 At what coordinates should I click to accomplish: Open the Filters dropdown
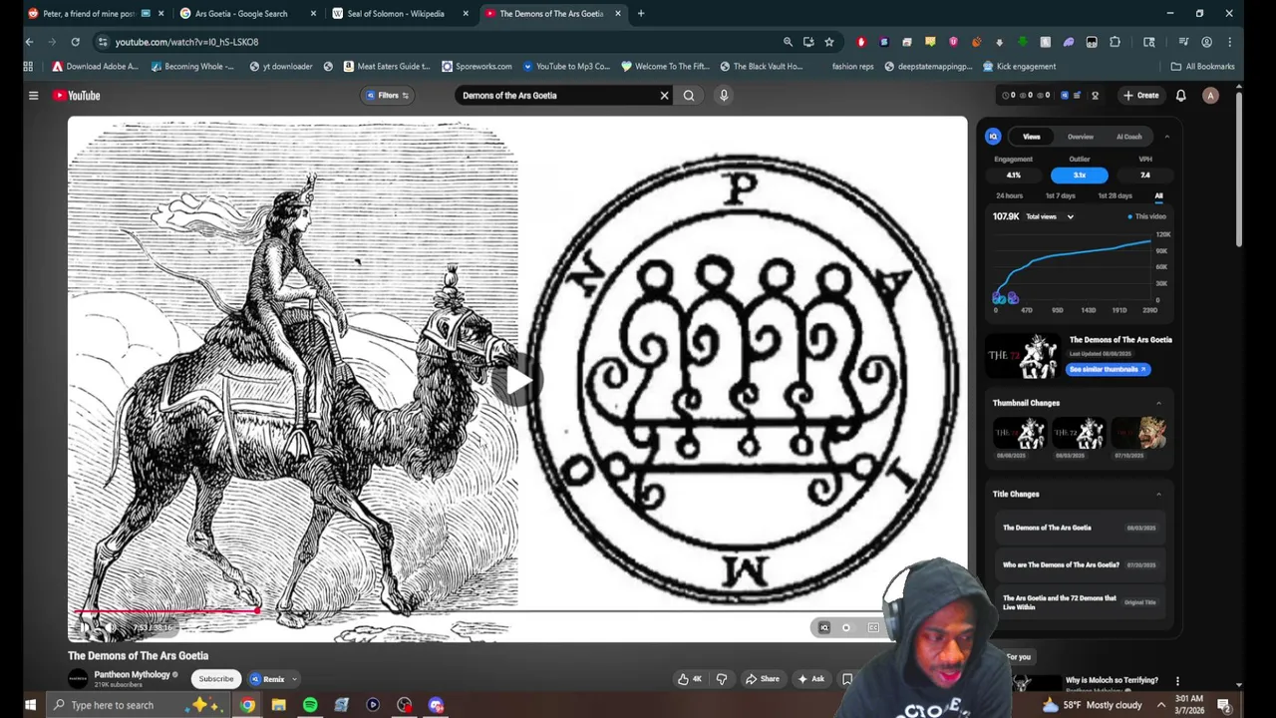388,96
